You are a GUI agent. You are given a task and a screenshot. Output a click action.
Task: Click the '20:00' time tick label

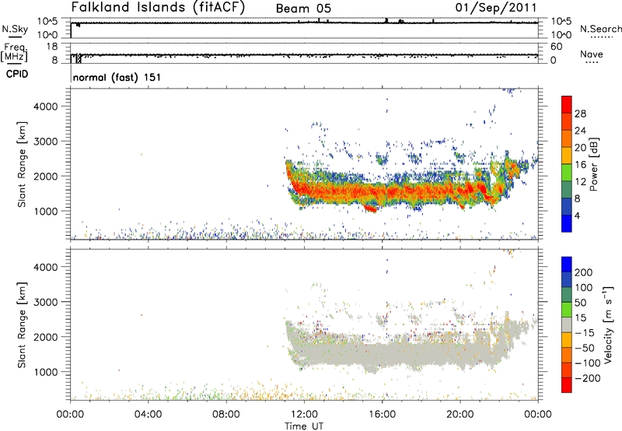coord(460,415)
